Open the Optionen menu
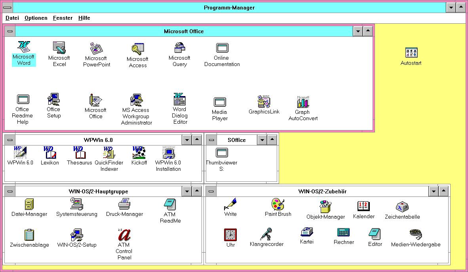 pos(36,18)
